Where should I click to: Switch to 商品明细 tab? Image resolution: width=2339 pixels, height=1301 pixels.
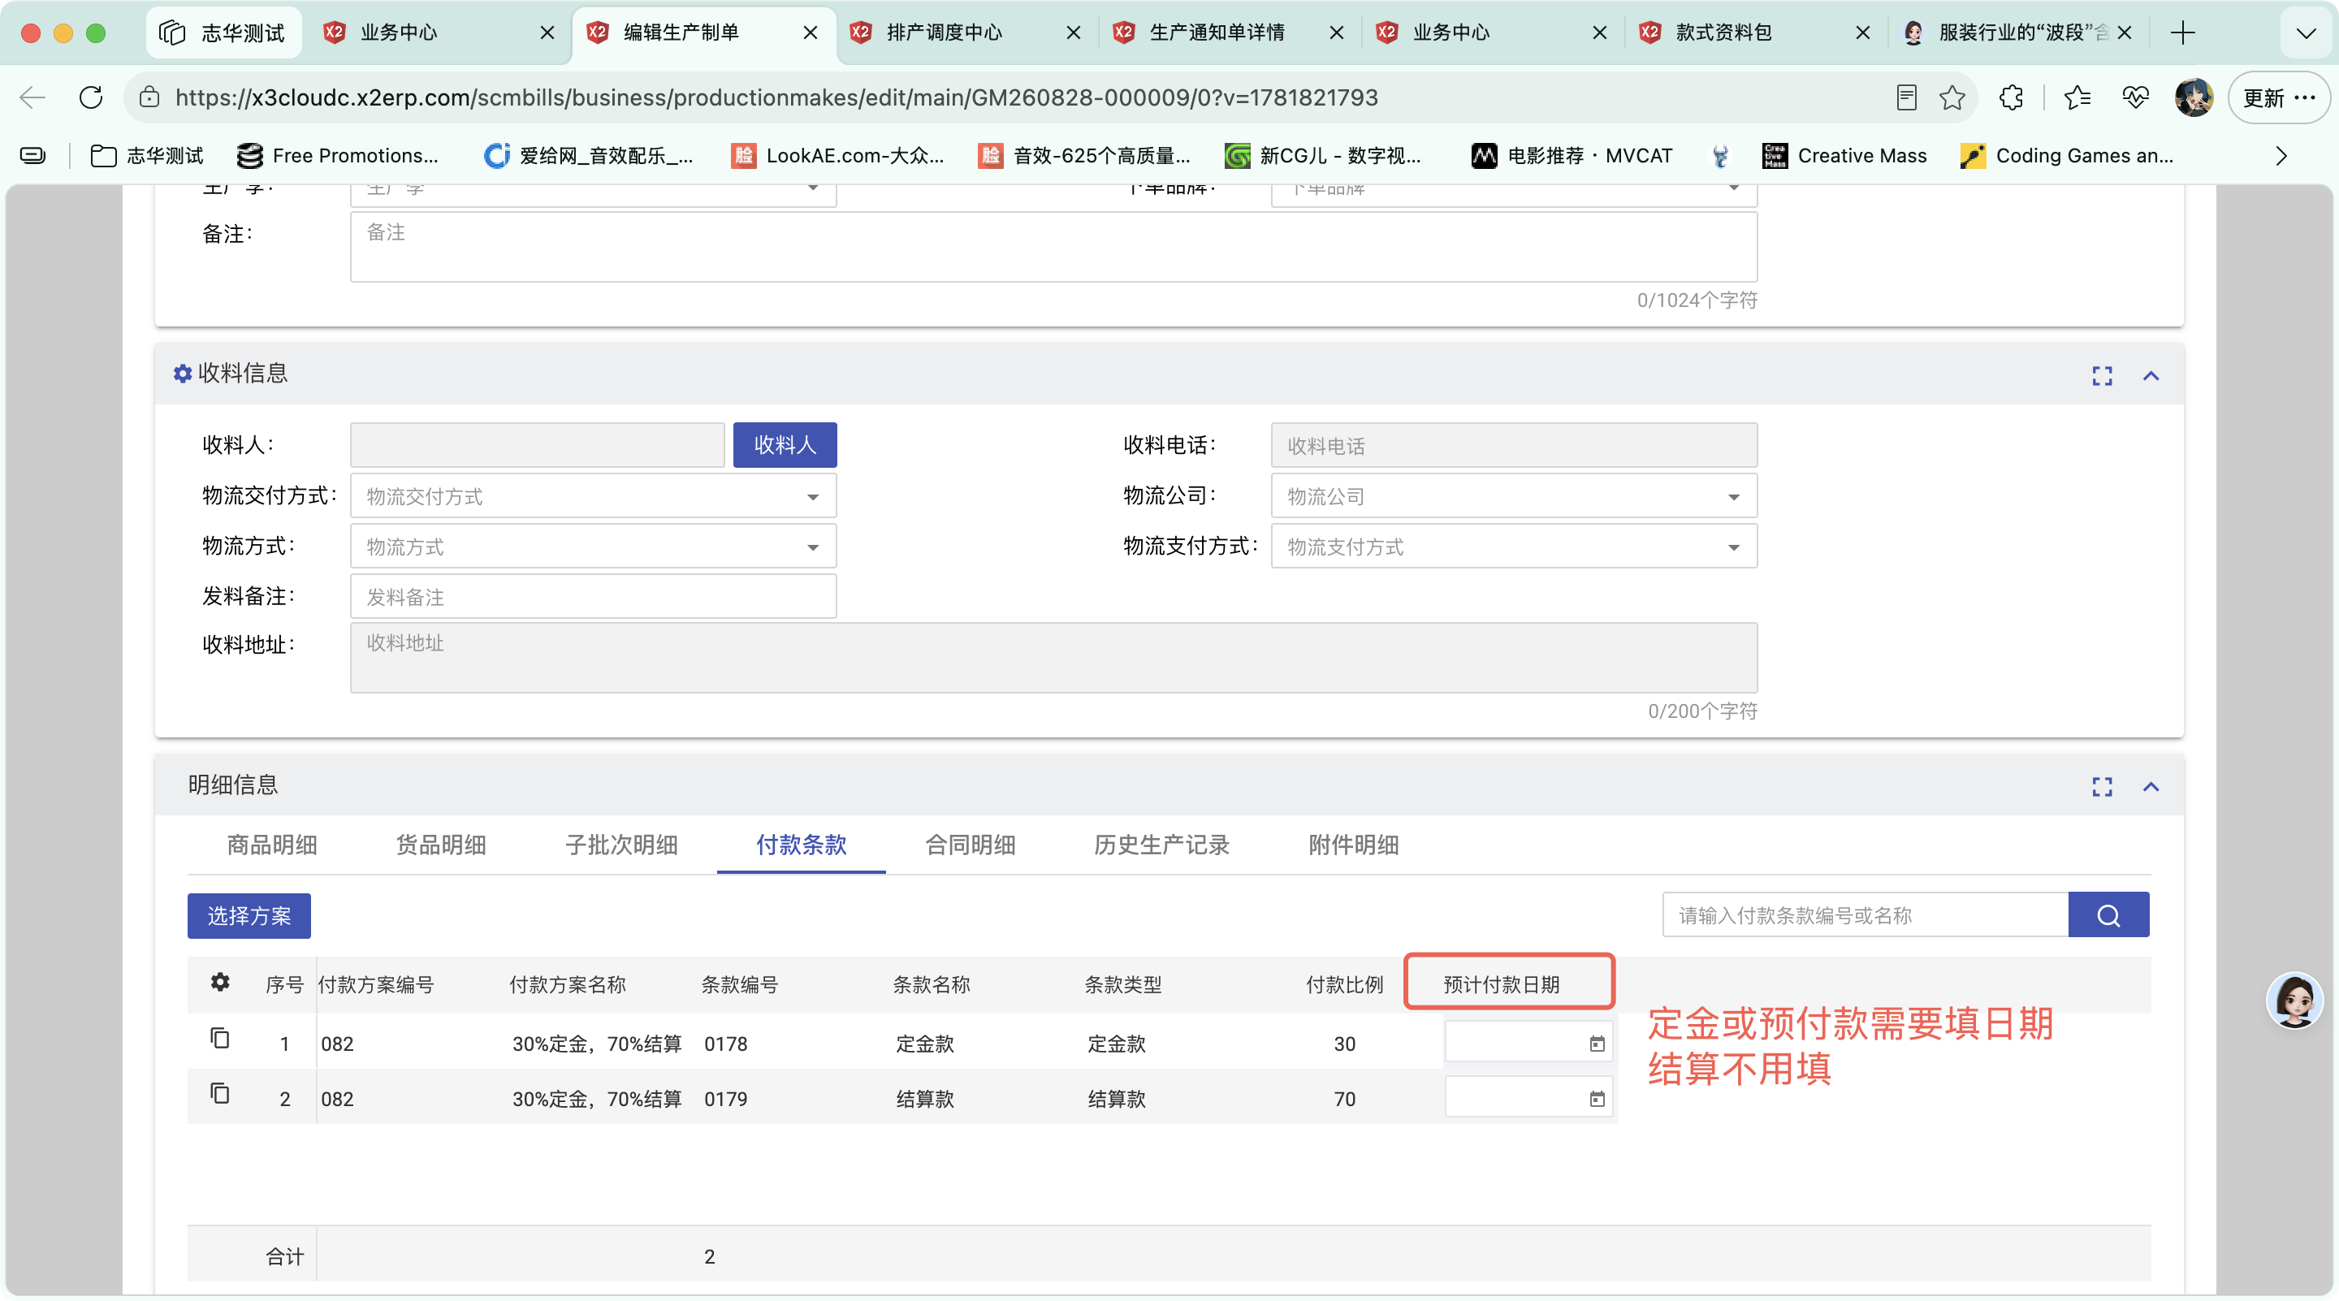pyautogui.click(x=271, y=845)
